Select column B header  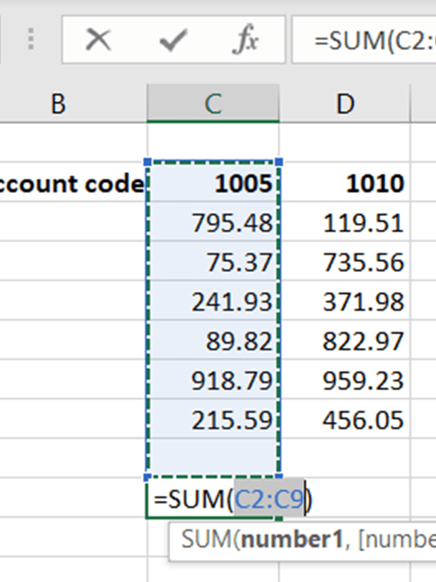coord(58,104)
